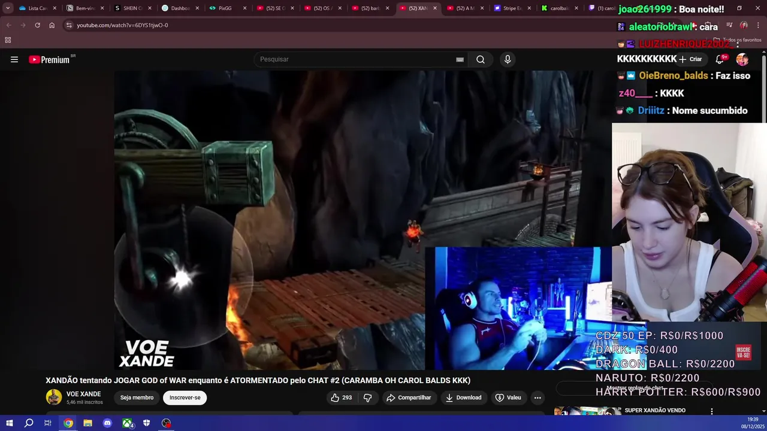Open the apps grid in bookmarks bar
The height and width of the screenshot is (431, 767).
pyautogui.click(x=8, y=40)
